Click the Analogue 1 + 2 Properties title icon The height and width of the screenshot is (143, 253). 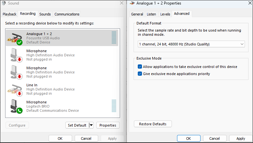pos(132,3)
